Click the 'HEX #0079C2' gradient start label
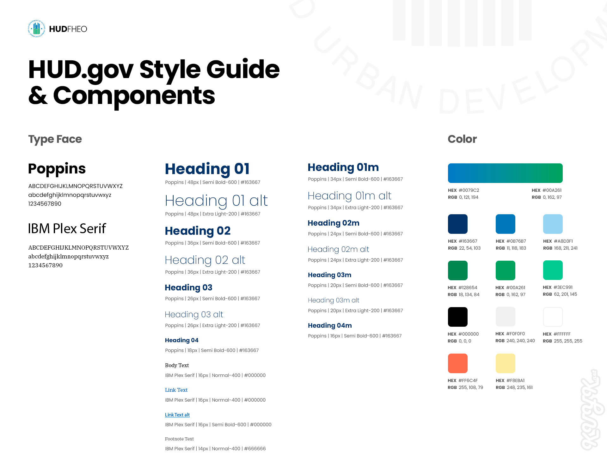The width and height of the screenshot is (607, 455). 463,190
